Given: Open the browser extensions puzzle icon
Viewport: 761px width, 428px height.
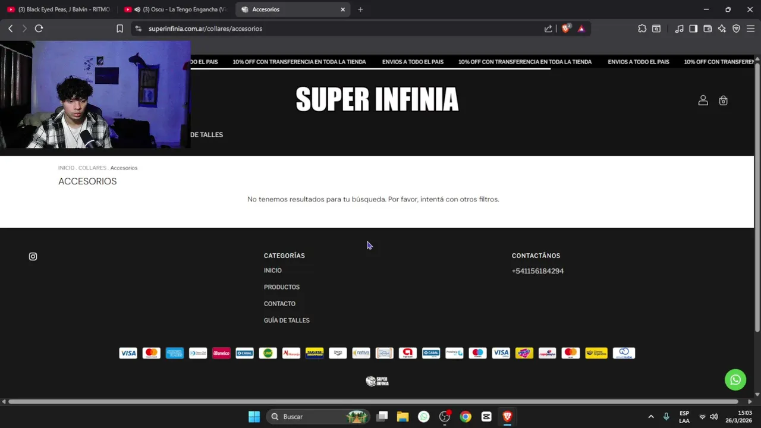Looking at the screenshot, I should coord(642,29).
